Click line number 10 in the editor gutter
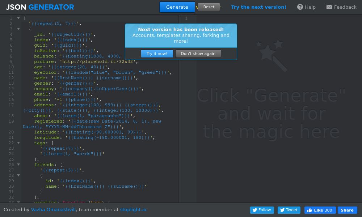The image size is (362, 217). pyautogui.click(x=11, y=67)
